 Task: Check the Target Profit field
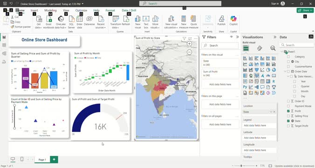coord(288,126)
